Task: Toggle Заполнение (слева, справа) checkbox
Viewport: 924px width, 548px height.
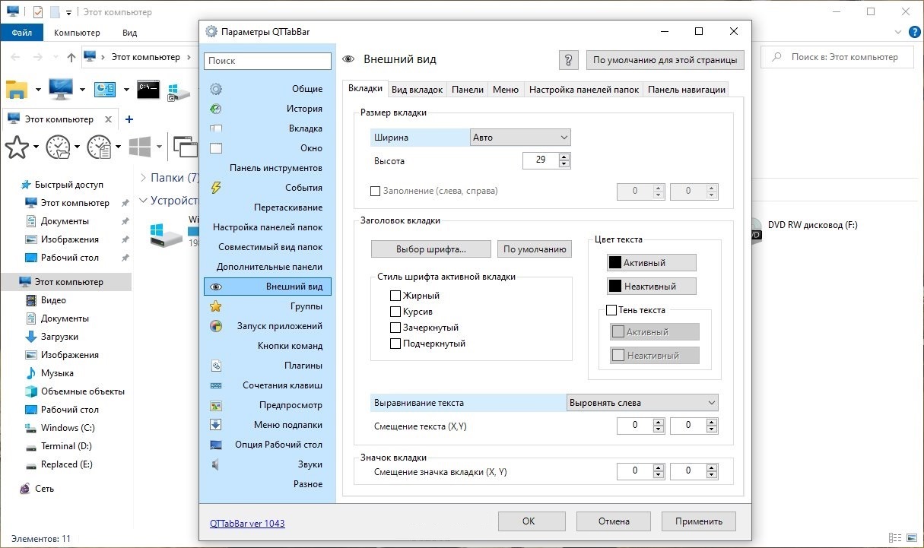Action: point(375,192)
